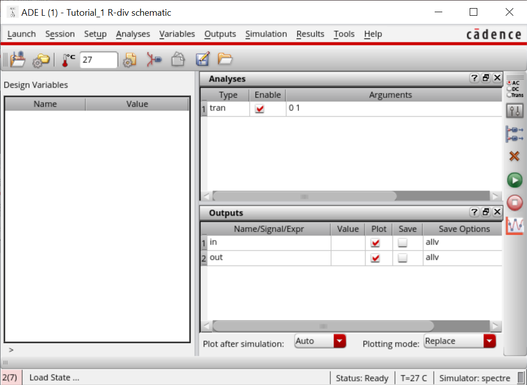
Task: Toggle Plot checkbox for output in
Action: [375, 243]
